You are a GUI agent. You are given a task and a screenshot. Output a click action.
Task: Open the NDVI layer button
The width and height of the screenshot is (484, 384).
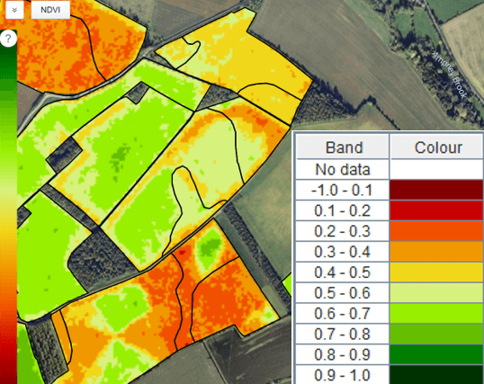point(50,10)
